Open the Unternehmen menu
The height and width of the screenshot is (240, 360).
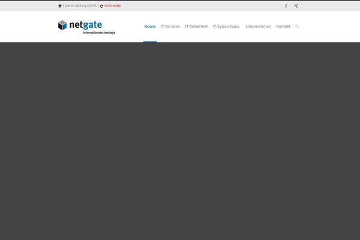[258, 26]
